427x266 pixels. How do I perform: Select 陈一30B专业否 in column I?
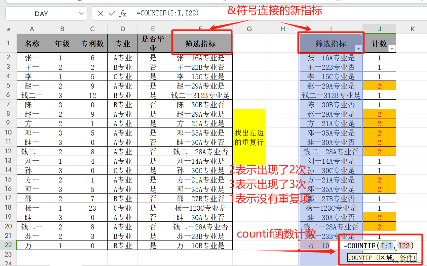(331, 104)
